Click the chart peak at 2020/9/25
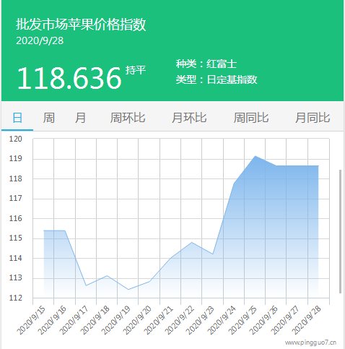This screenshot has height=349, width=345. [x=255, y=156]
